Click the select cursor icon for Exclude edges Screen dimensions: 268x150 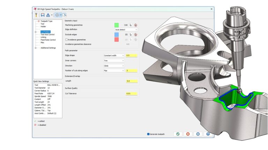point(131,35)
